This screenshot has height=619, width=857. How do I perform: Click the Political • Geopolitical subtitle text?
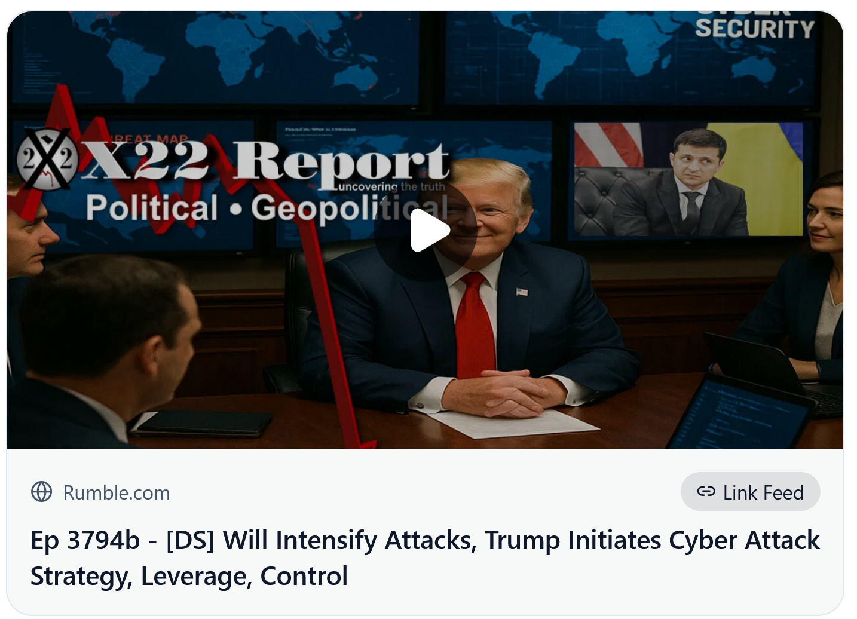(x=267, y=209)
